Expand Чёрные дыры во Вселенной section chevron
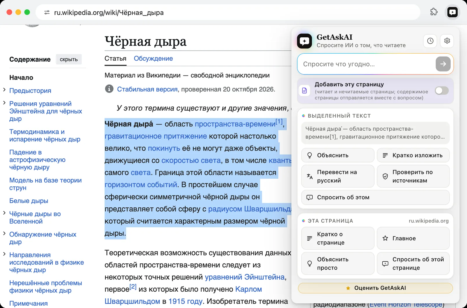 coord(4,213)
